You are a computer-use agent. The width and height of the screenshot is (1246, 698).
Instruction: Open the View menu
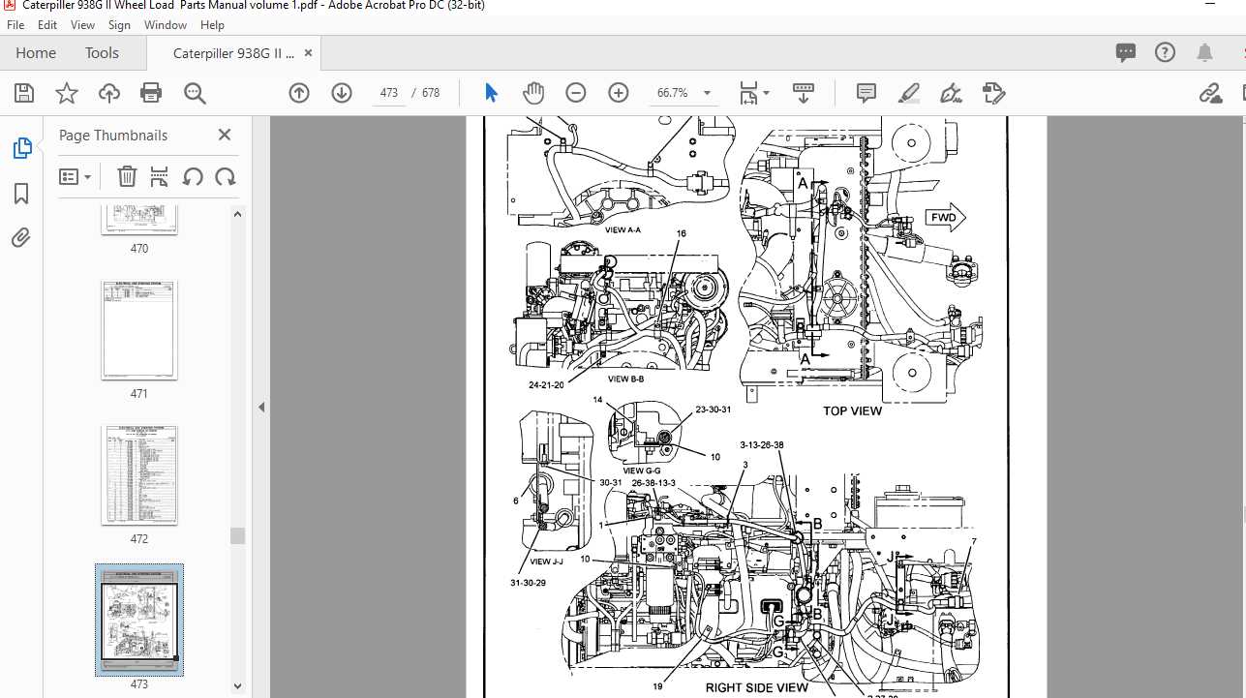(x=83, y=25)
